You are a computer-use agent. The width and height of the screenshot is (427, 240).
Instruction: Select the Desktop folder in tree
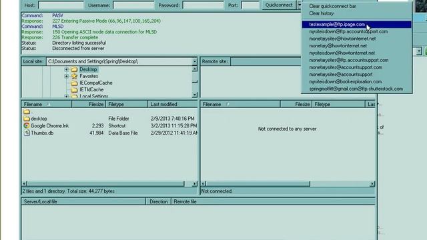88,69
